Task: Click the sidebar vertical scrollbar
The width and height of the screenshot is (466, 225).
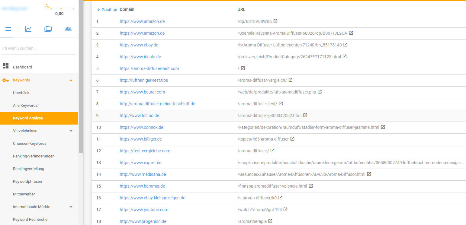Action: tap(81, 75)
